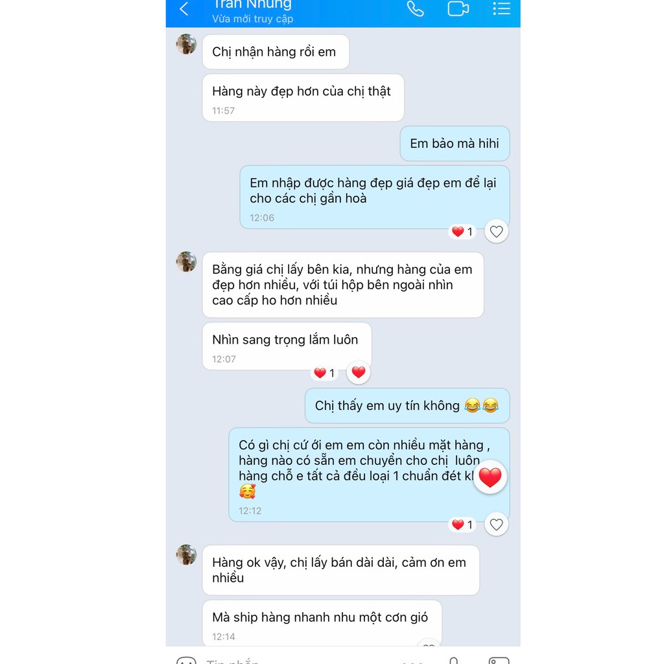Like the 12:06 message with heart outline
The height and width of the screenshot is (664, 664).
tap(496, 231)
